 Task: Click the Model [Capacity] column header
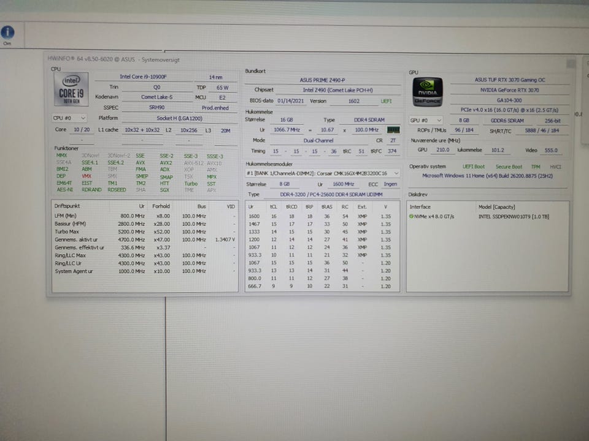(496, 207)
